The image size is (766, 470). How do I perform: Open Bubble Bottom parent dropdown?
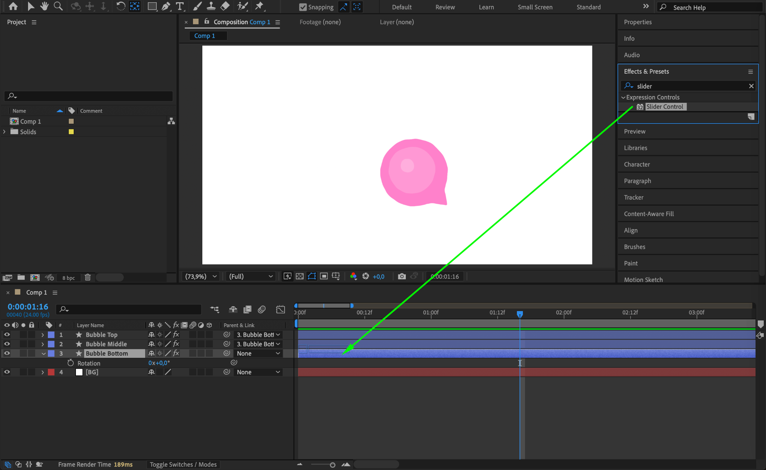258,353
